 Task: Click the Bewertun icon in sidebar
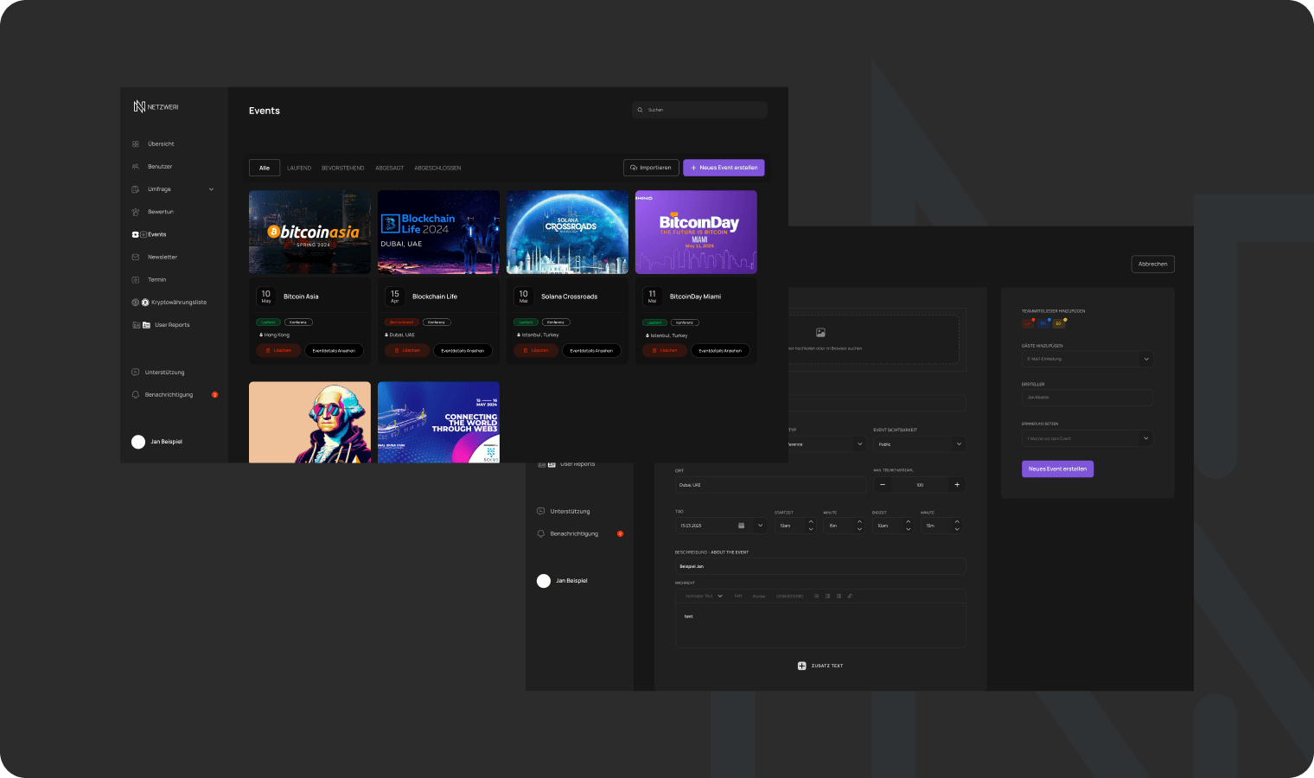(x=136, y=212)
